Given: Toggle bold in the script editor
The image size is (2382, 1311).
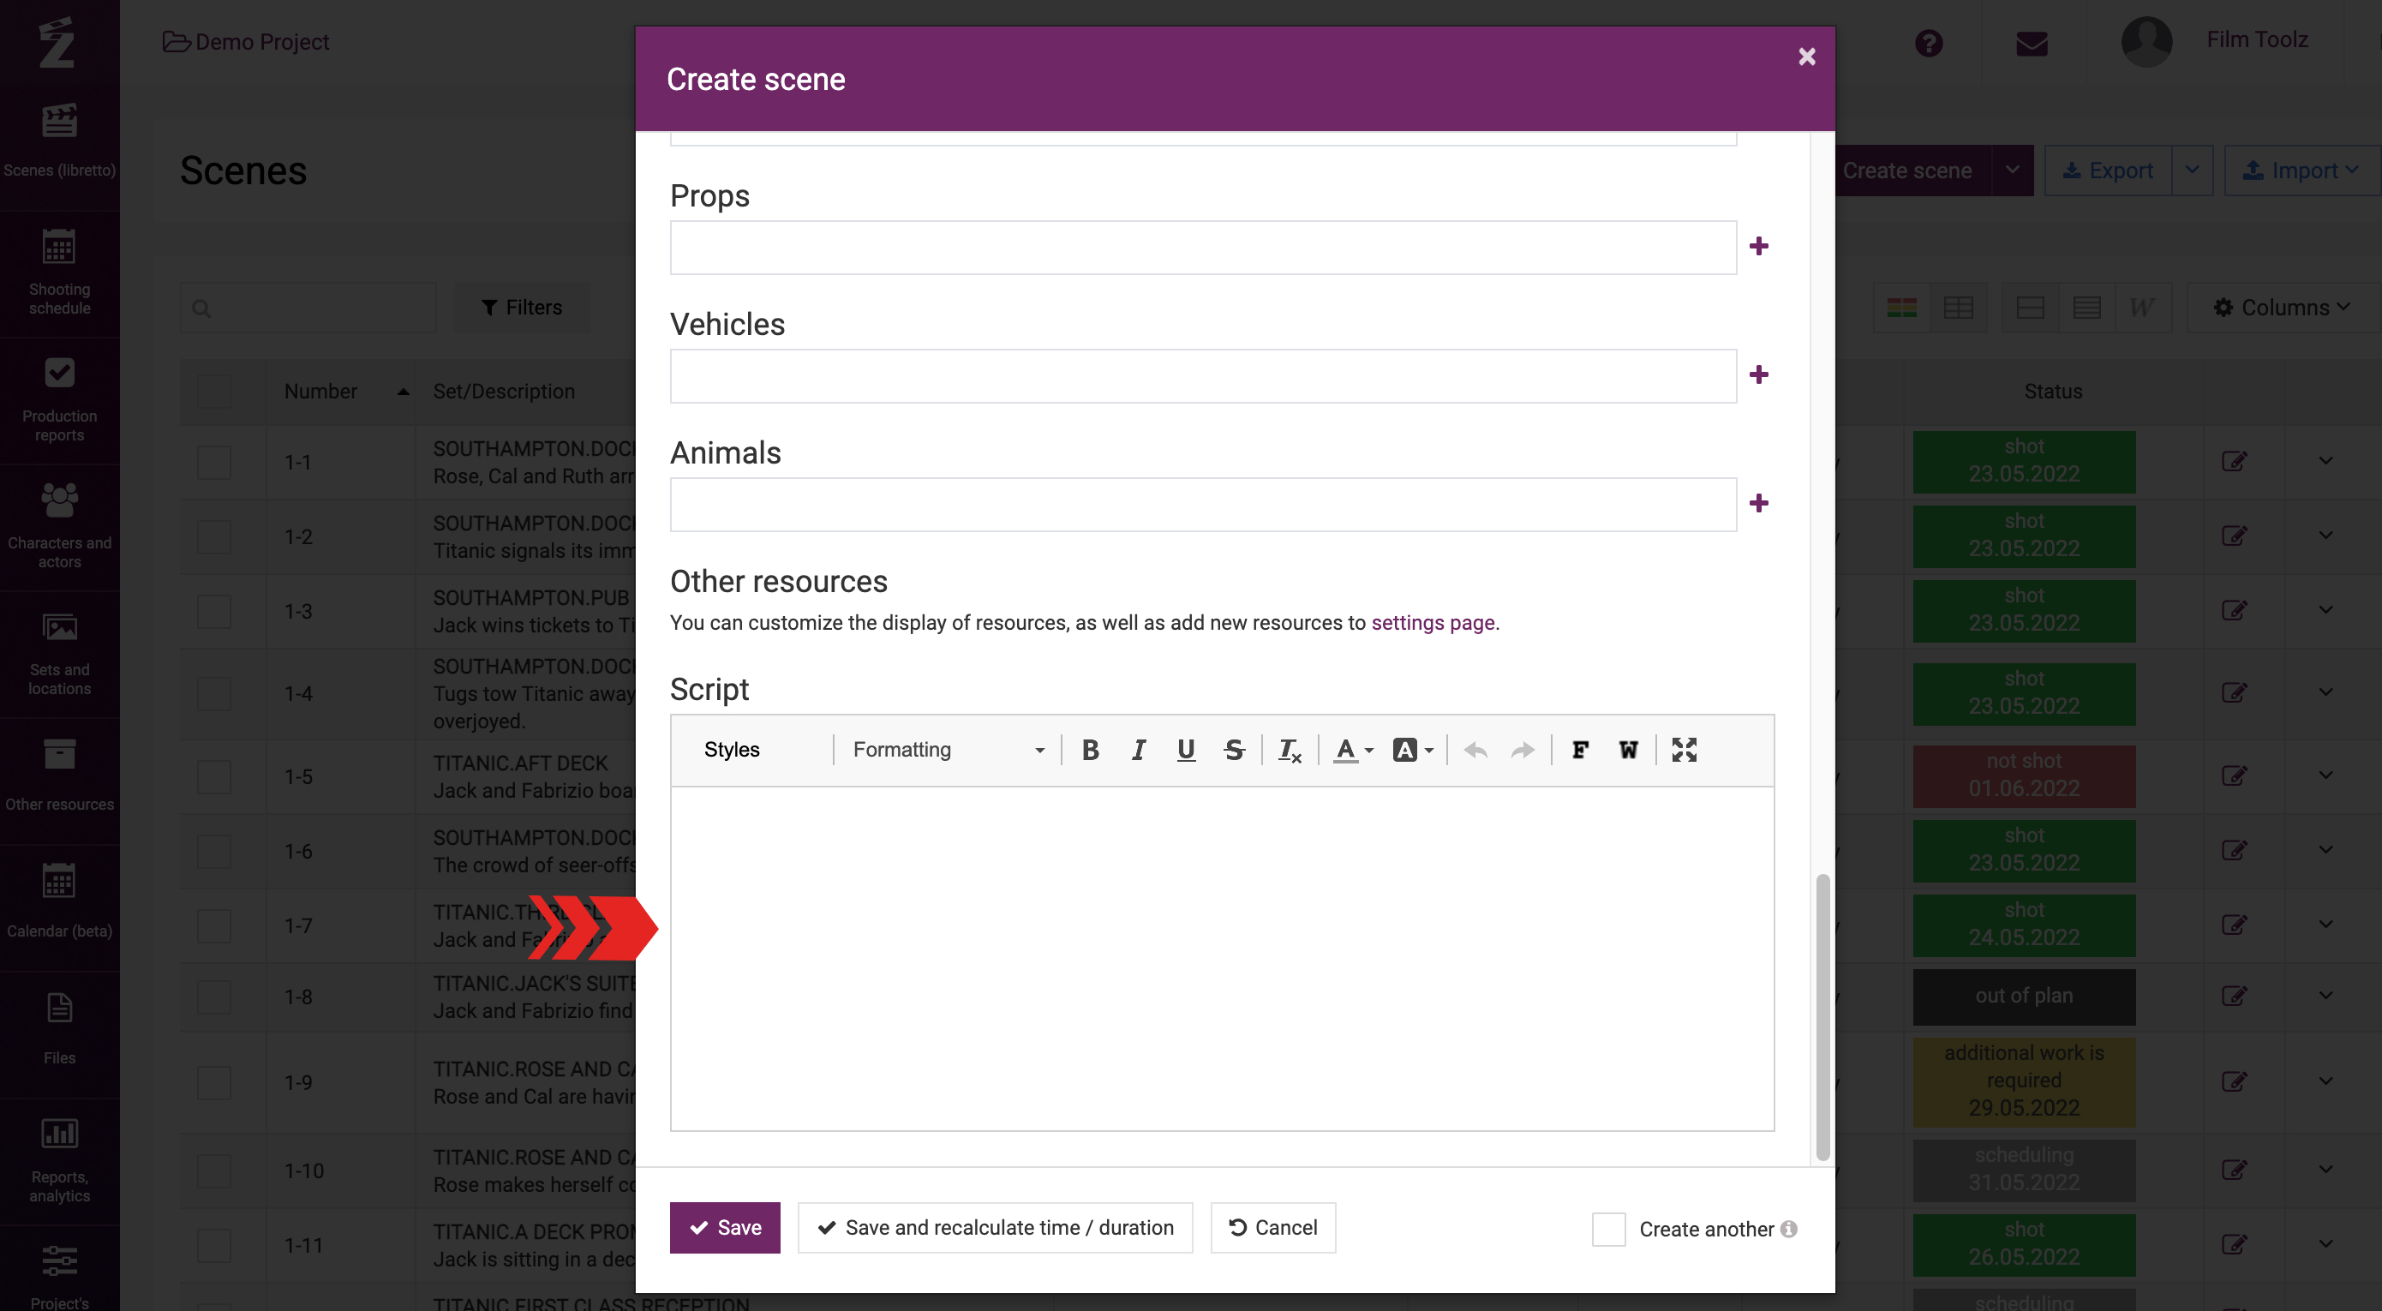Looking at the screenshot, I should pos(1090,750).
